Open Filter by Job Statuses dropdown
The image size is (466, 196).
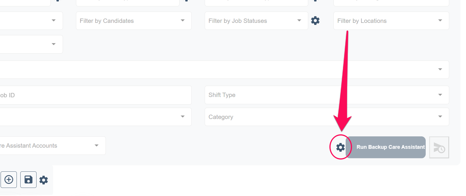(x=256, y=21)
